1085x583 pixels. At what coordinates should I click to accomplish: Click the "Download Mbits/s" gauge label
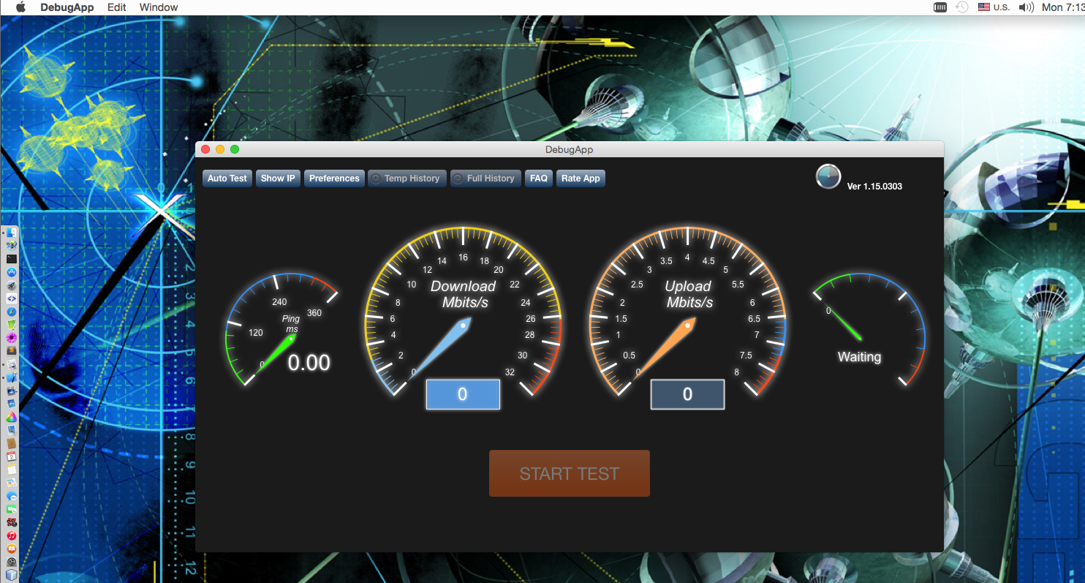(x=464, y=294)
